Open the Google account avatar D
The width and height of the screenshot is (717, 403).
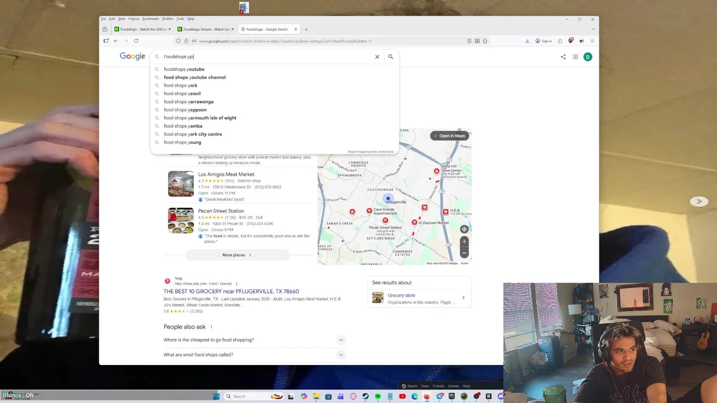[588, 57]
